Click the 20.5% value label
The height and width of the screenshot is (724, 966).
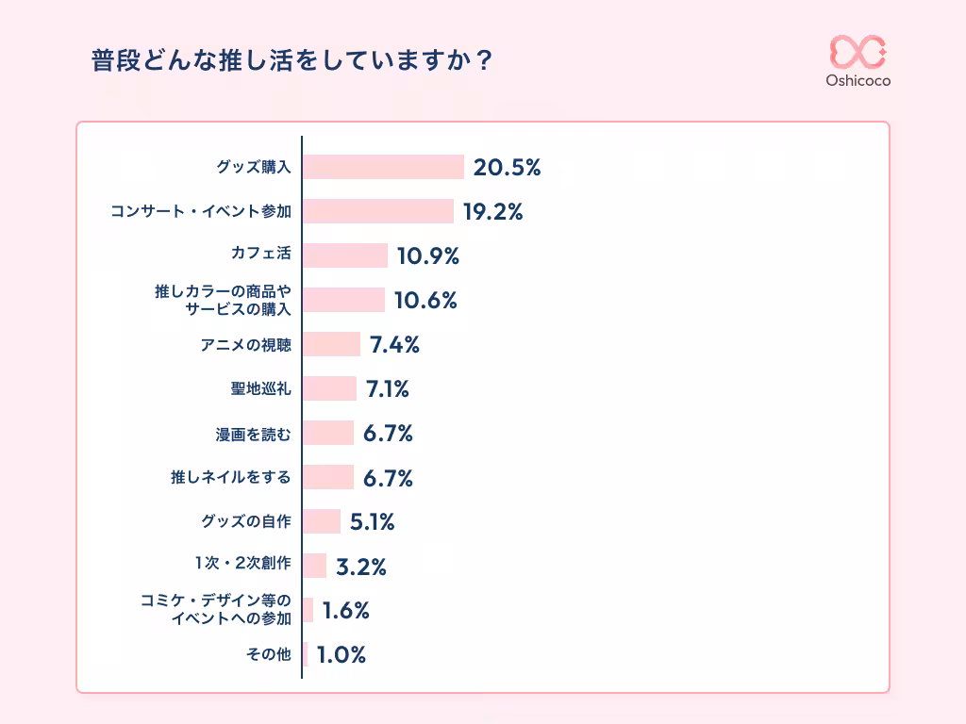click(x=507, y=168)
